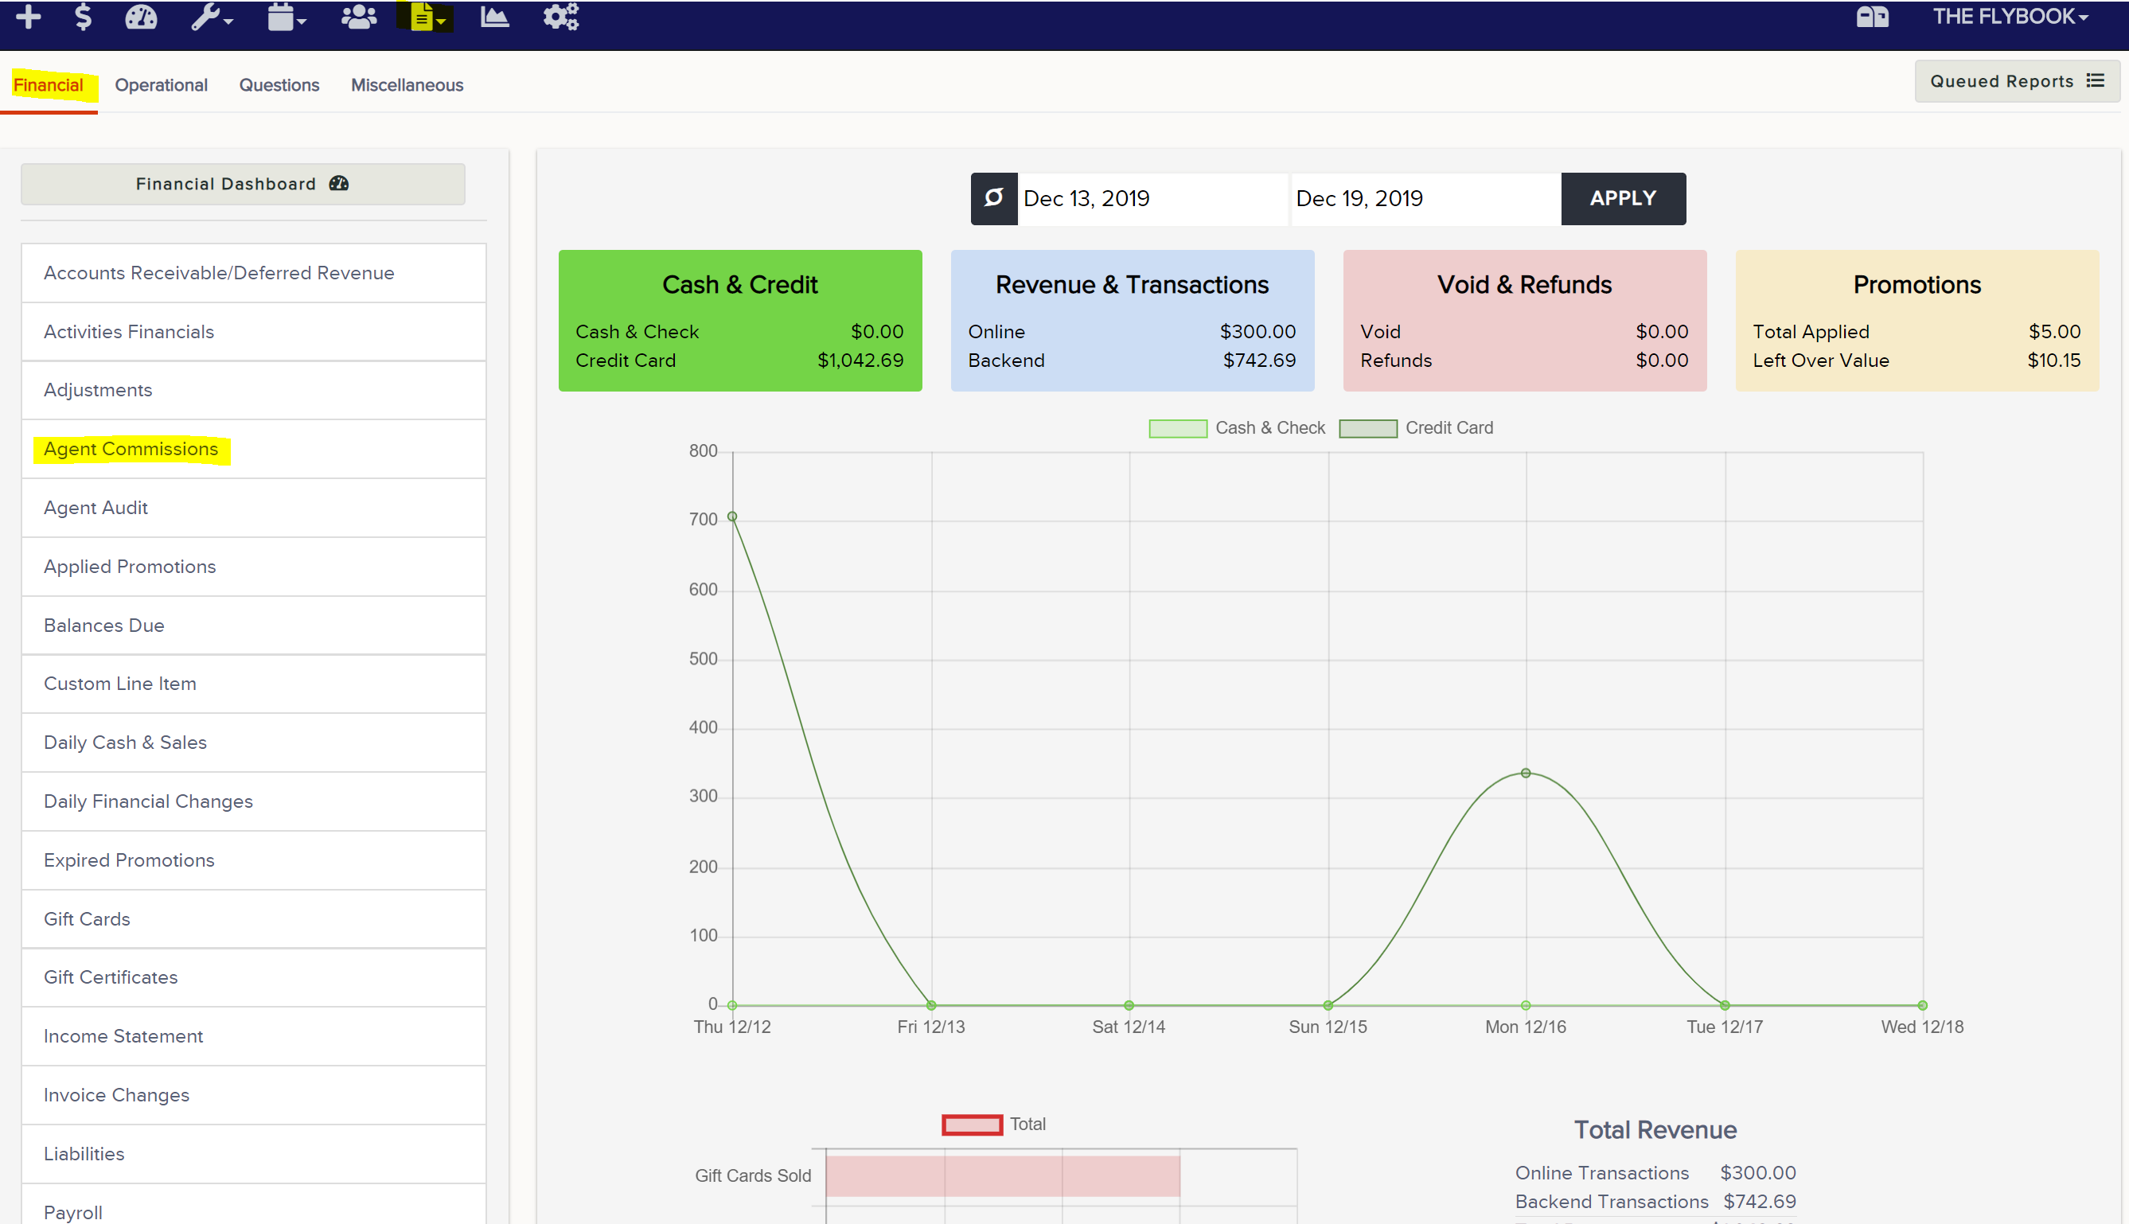The image size is (2129, 1224).
Task: Toggle the Credit Card legend series
Action: pyautogui.click(x=1415, y=428)
